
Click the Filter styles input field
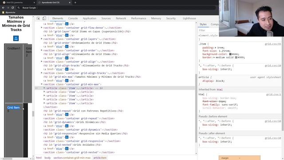click(x=208, y=30)
